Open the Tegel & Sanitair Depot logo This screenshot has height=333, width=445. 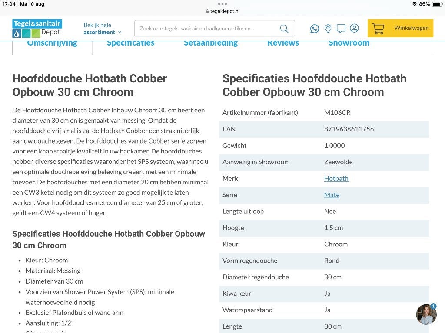(x=37, y=28)
